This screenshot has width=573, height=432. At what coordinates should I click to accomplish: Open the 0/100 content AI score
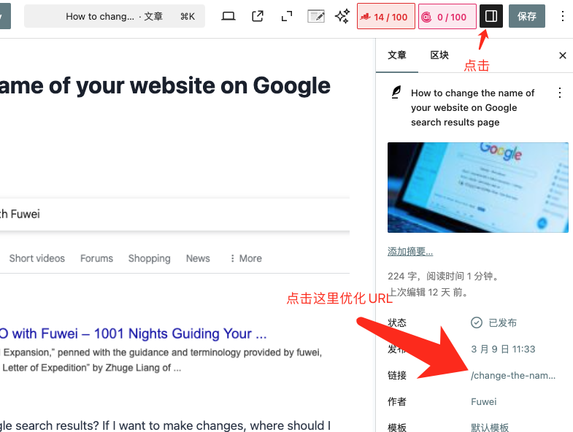click(447, 16)
